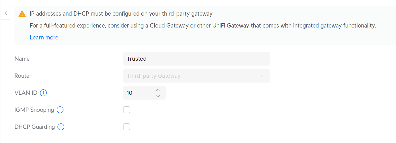Click the Router field label

pyautogui.click(x=23, y=76)
